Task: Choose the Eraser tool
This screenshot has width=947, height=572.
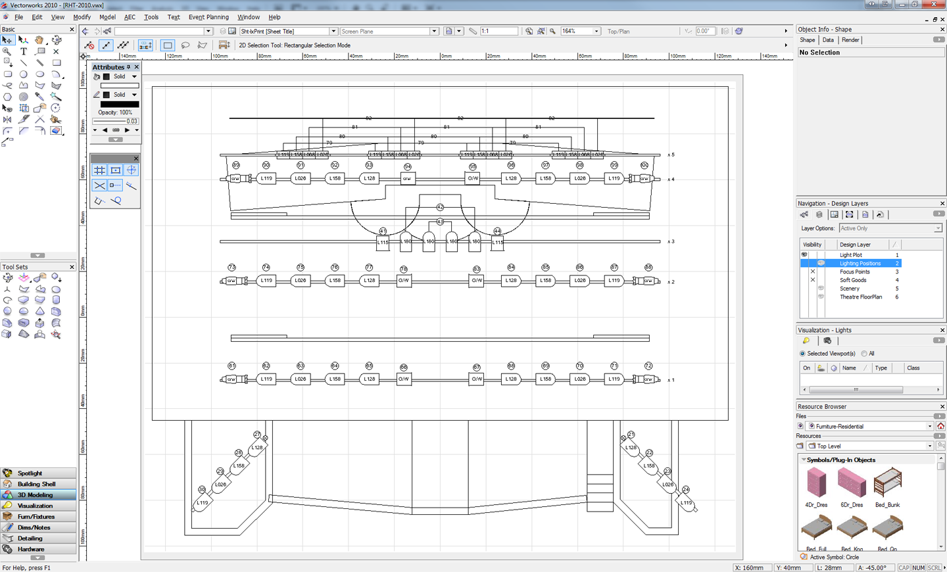Action: click(x=57, y=130)
